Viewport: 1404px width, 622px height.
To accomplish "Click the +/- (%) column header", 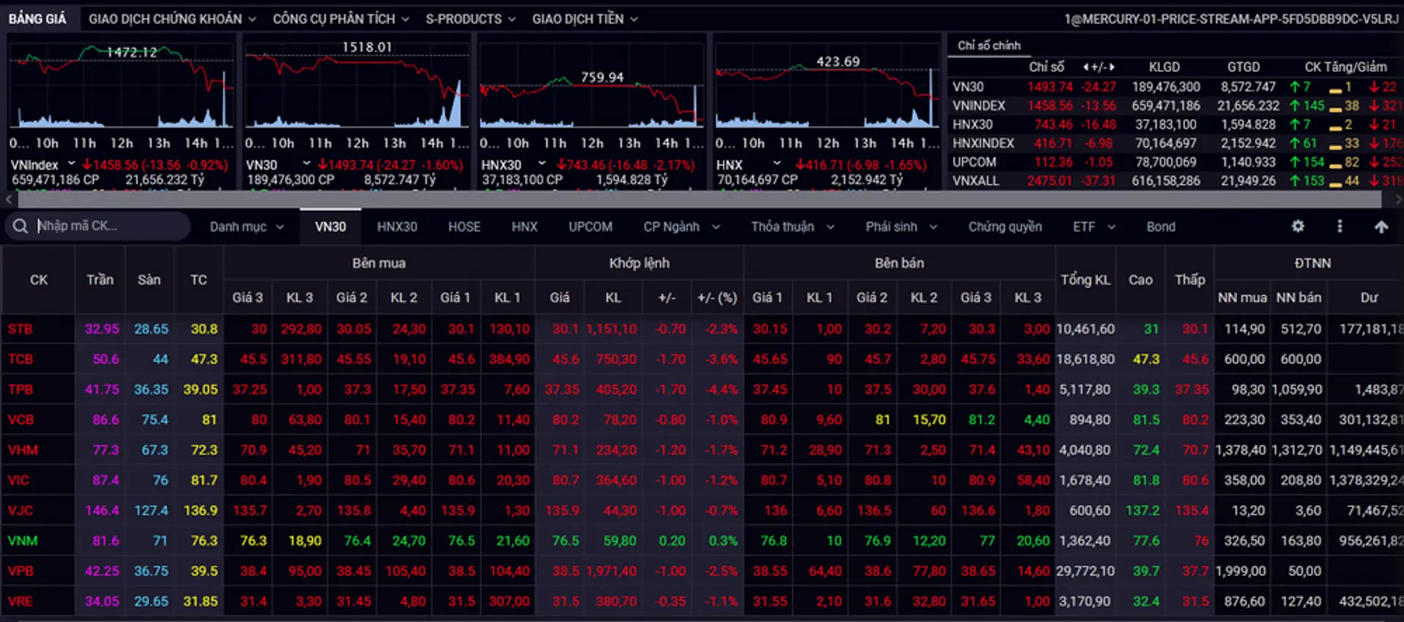I will pyautogui.click(x=717, y=297).
